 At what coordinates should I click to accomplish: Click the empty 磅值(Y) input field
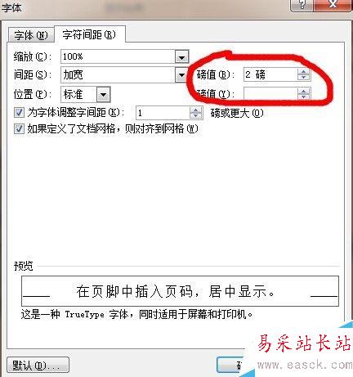pyautogui.click(x=270, y=94)
